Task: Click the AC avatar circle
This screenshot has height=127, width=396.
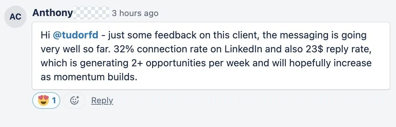Action: [x=16, y=17]
